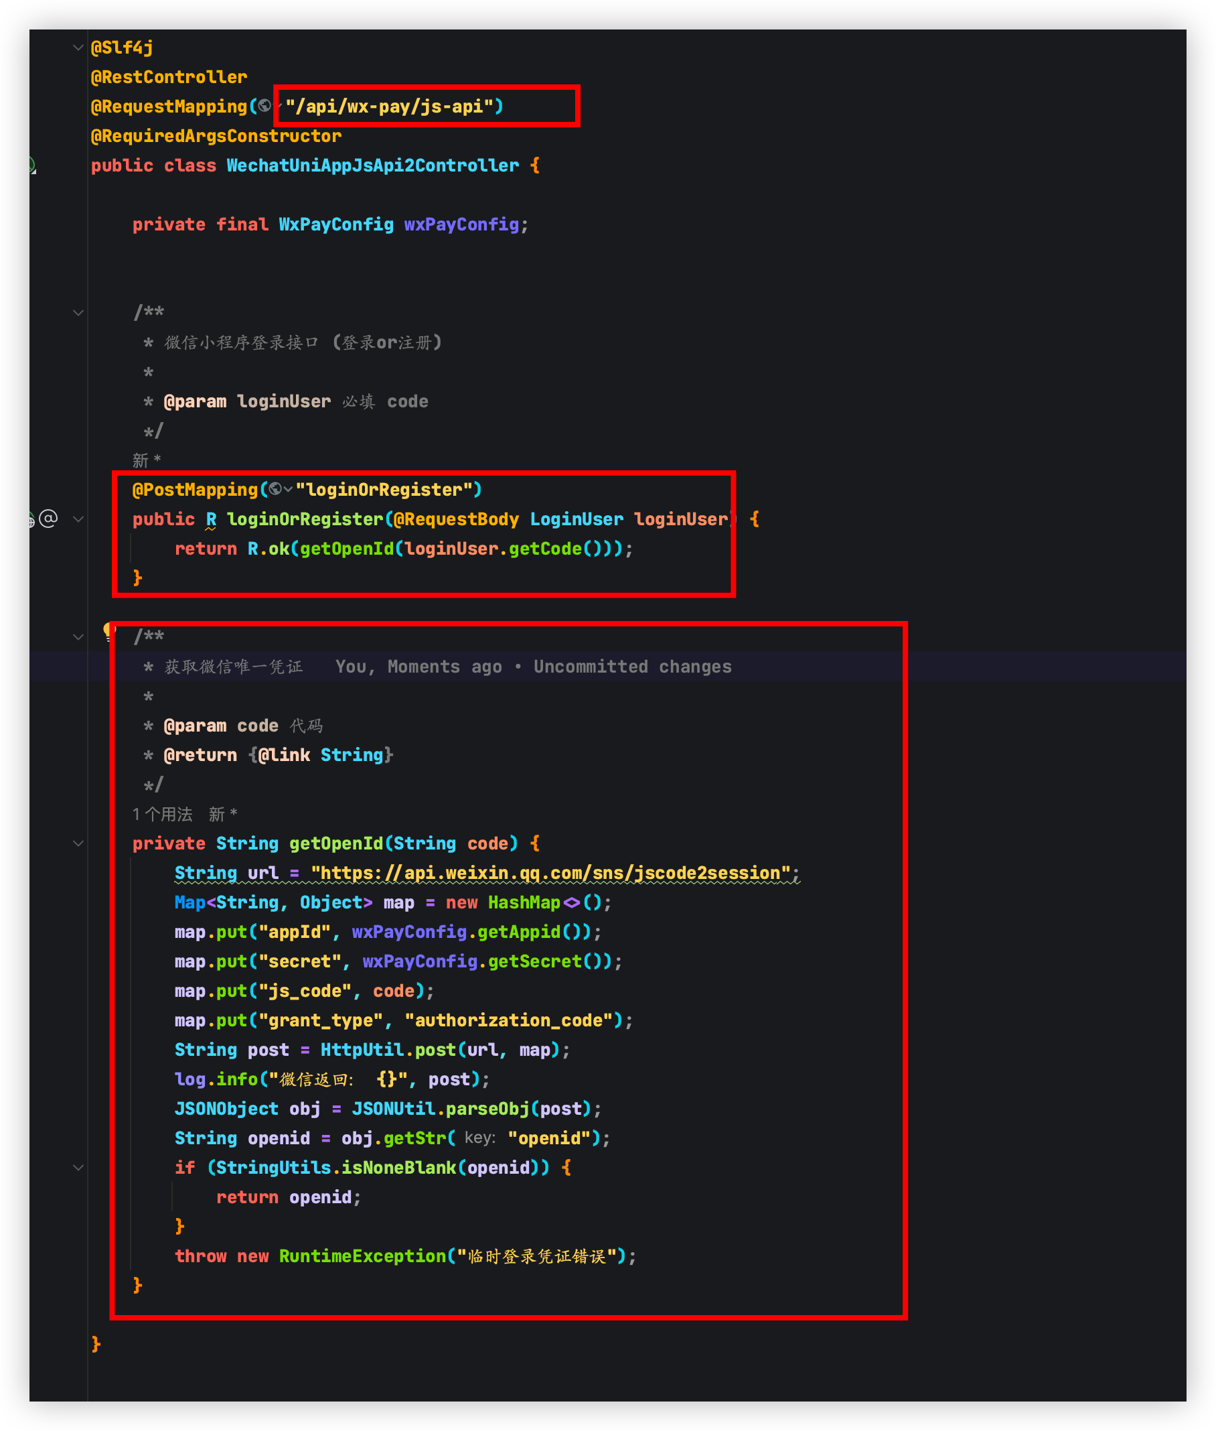This screenshot has height=1431, width=1216.
Task: Click the @Slf4j annotation
Action: click(x=122, y=48)
